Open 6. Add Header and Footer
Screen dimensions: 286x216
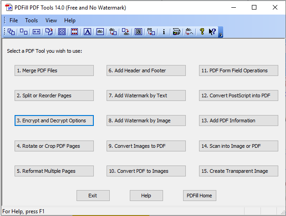(x=146, y=70)
